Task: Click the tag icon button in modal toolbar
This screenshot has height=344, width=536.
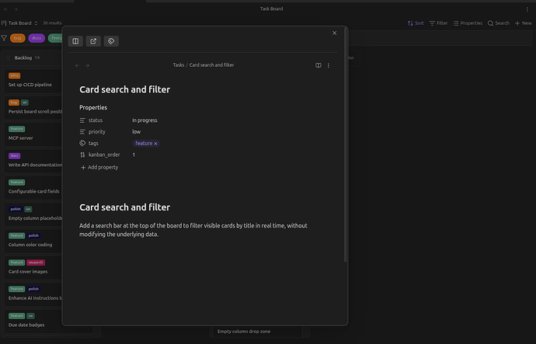Action: pyautogui.click(x=111, y=41)
